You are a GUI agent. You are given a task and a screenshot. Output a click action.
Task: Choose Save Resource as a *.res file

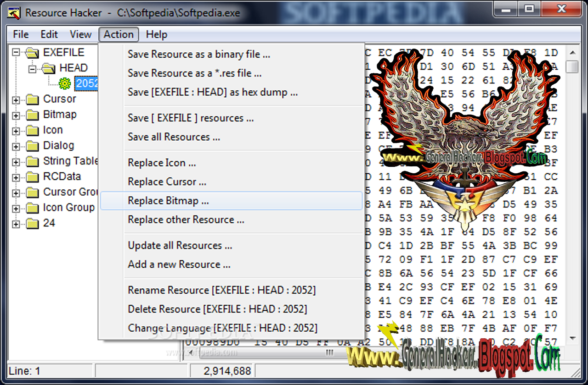tap(232, 73)
